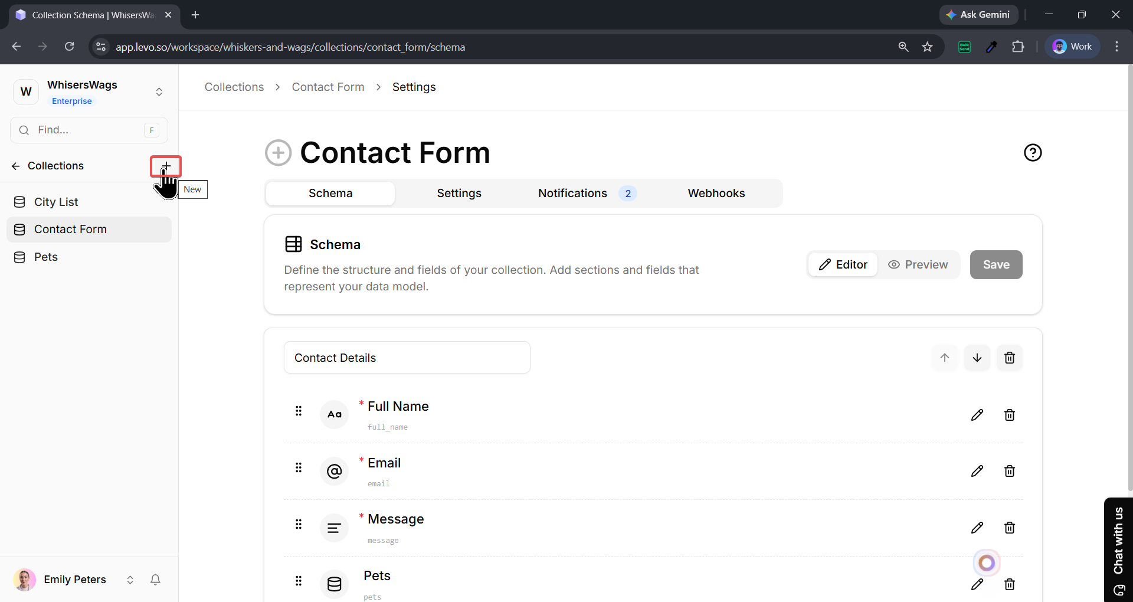Click the drag handle for Full Name
The width and height of the screenshot is (1133, 602).
click(299, 411)
